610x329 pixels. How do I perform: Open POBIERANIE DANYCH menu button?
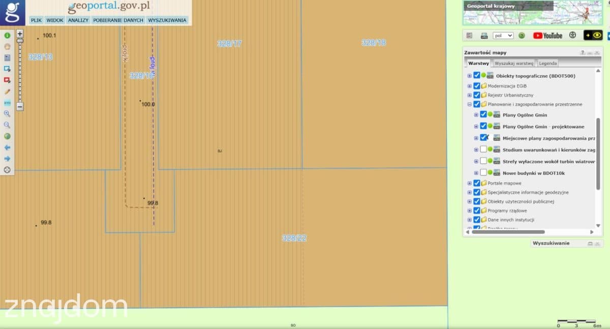pos(118,20)
